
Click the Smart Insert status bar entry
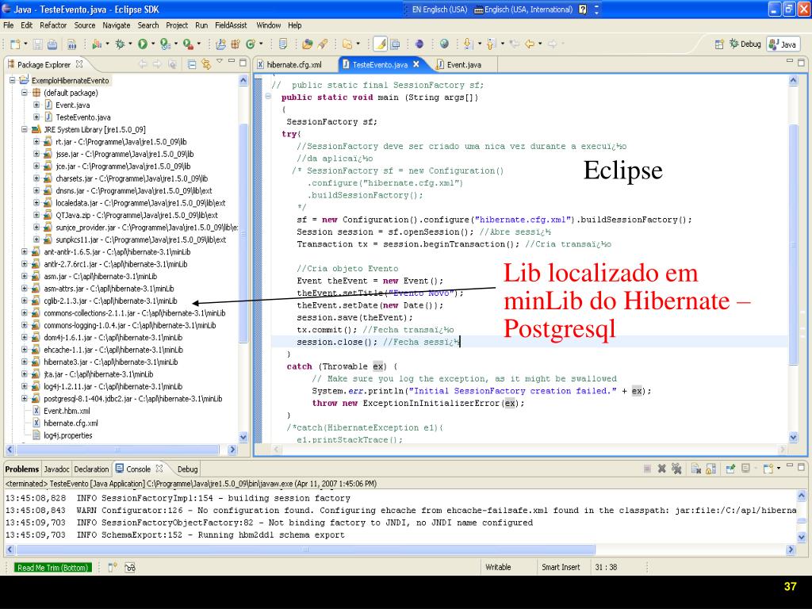(x=561, y=568)
